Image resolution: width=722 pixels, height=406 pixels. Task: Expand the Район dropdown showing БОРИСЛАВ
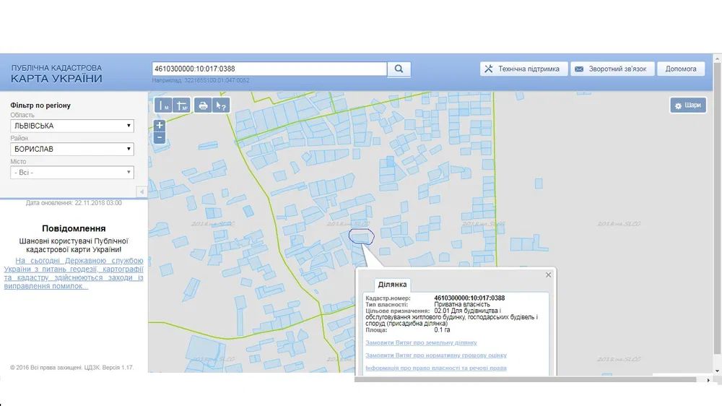tap(72, 149)
